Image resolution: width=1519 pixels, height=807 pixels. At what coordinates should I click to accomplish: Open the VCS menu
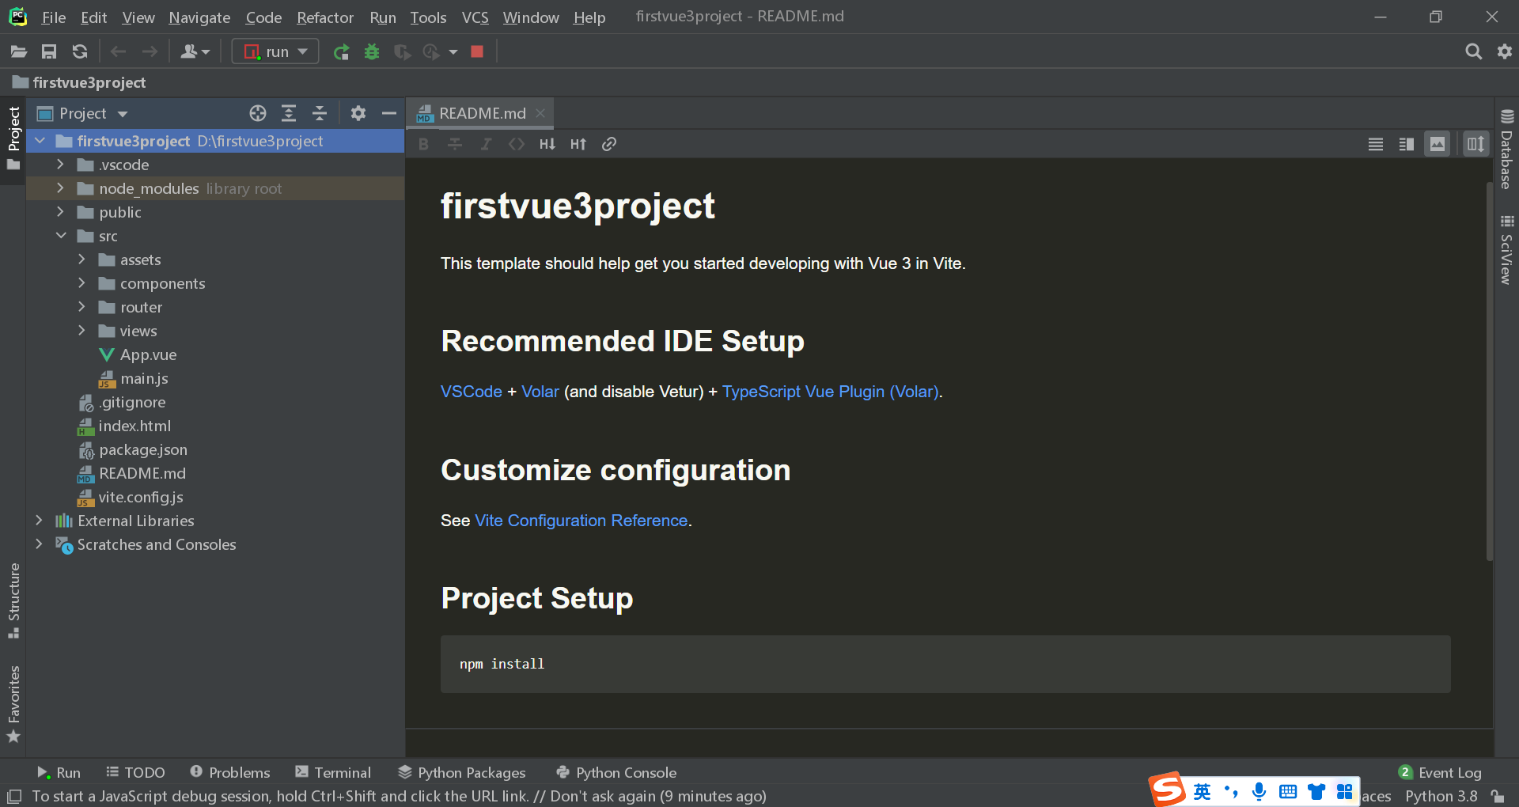pyautogui.click(x=475, y=17)
